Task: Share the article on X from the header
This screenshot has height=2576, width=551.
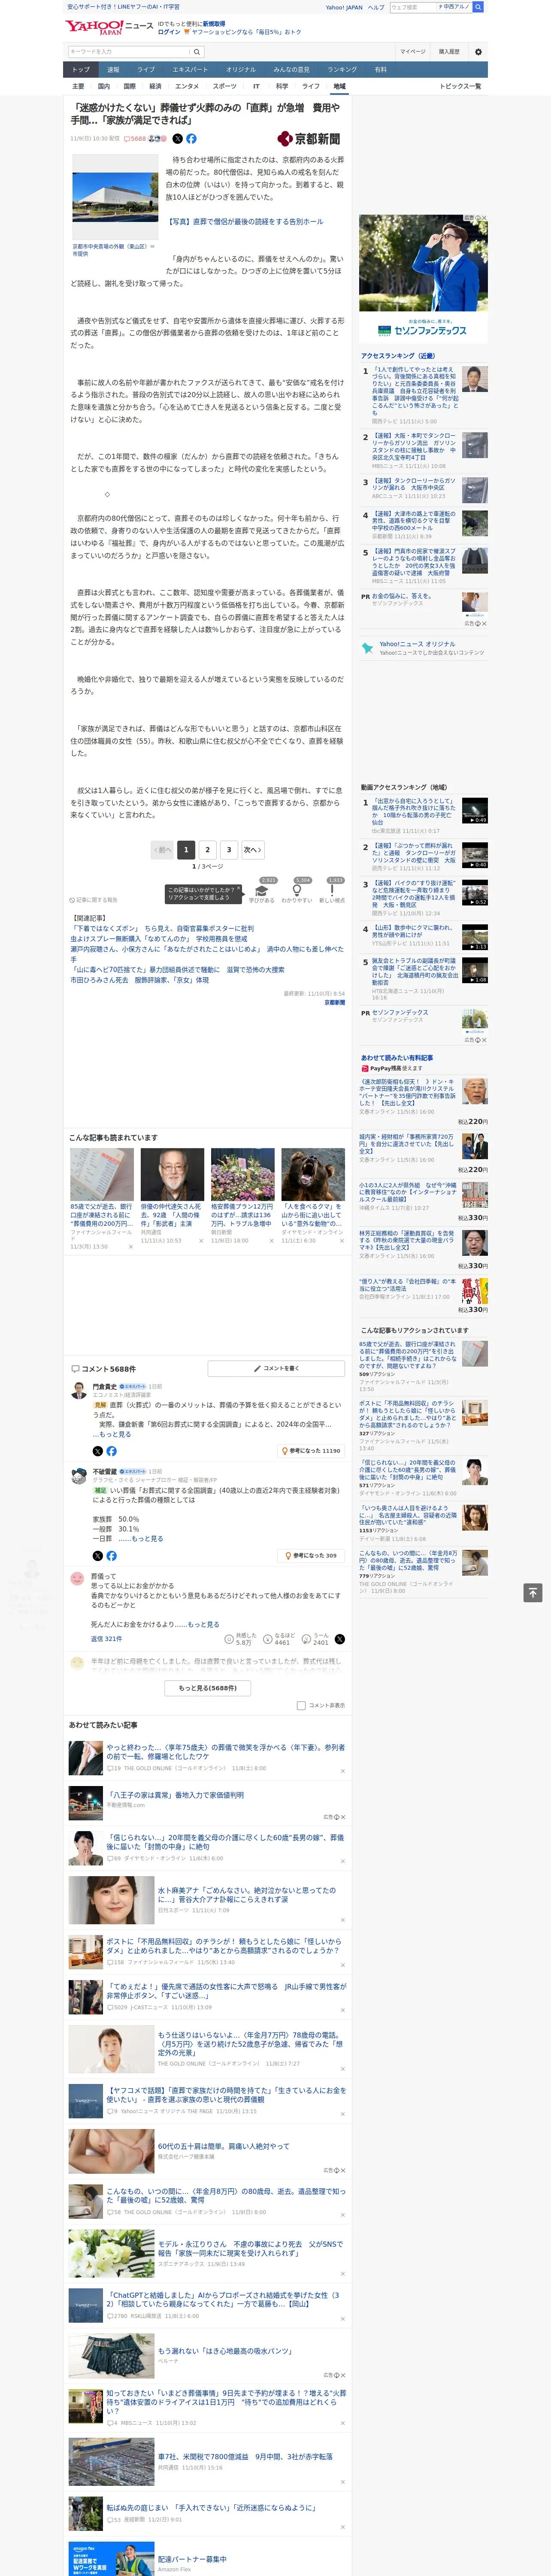Action: (x=178, y=139)
